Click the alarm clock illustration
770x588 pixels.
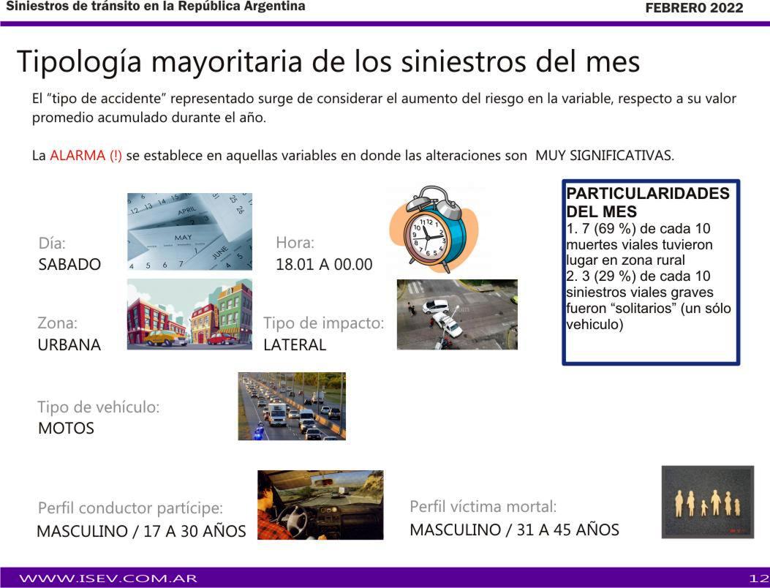(433, 230)
